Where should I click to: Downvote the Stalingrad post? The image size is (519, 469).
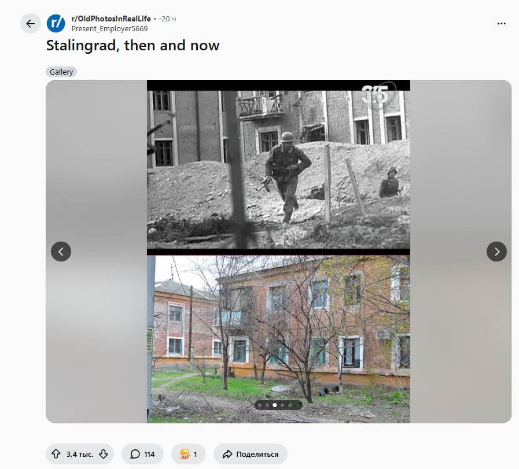tap(104, 454)
